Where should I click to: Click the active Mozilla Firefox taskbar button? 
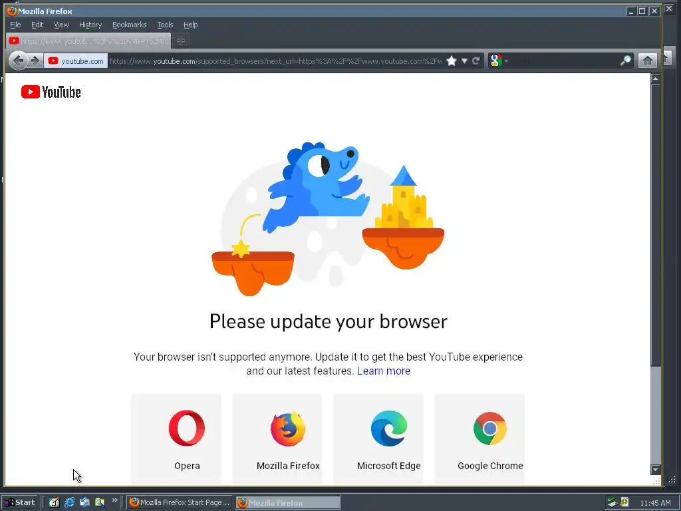point(289,502)
